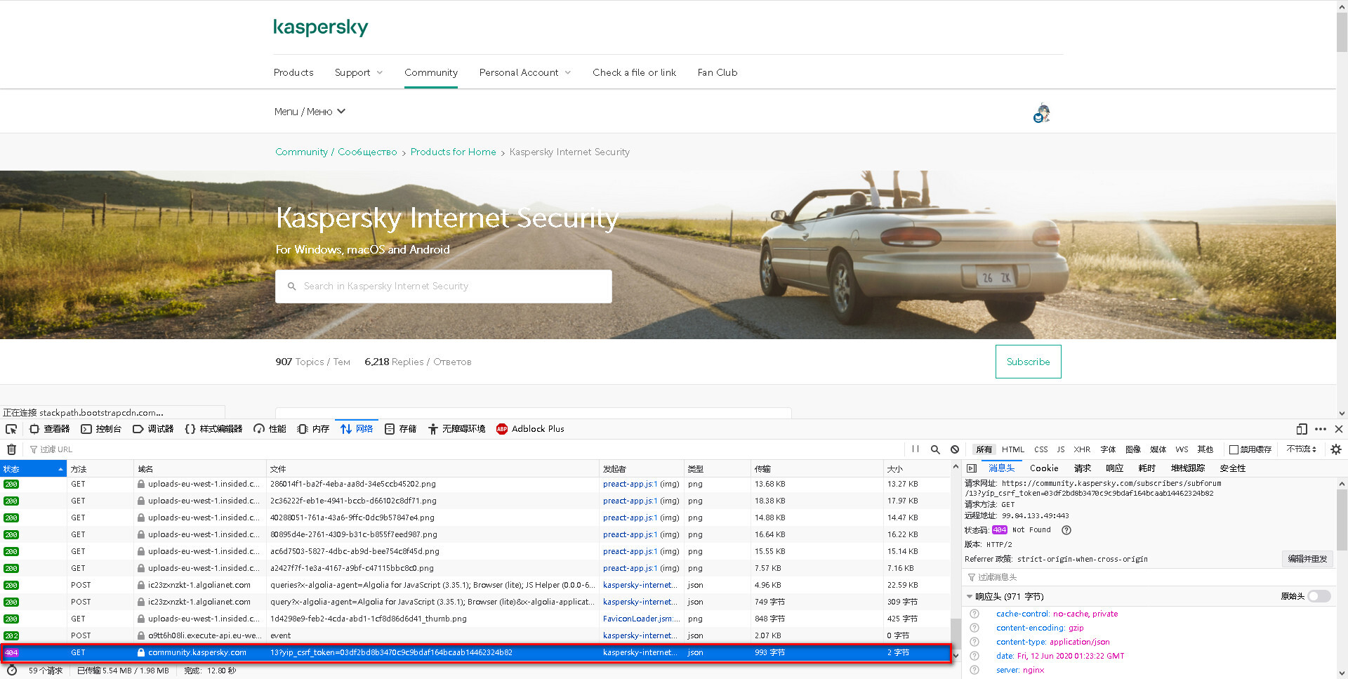The width and height of the screenshot is (1348, 679).
Task: Switch to the 请求 (Request) details tab
Action: pos(1083,468)
